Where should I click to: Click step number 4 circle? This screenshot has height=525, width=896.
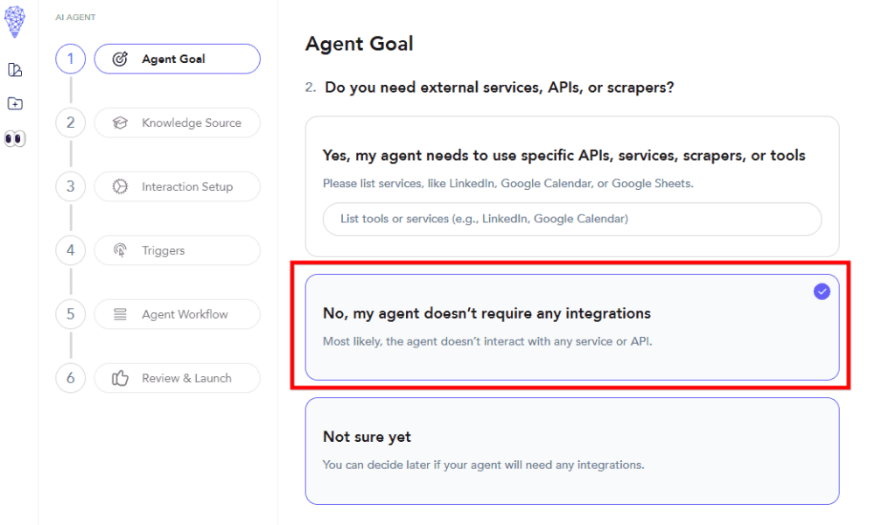point(70,251)
